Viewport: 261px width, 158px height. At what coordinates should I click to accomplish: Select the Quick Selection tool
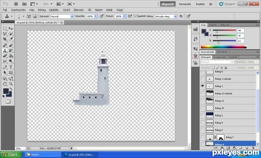[x=11, y=34]
